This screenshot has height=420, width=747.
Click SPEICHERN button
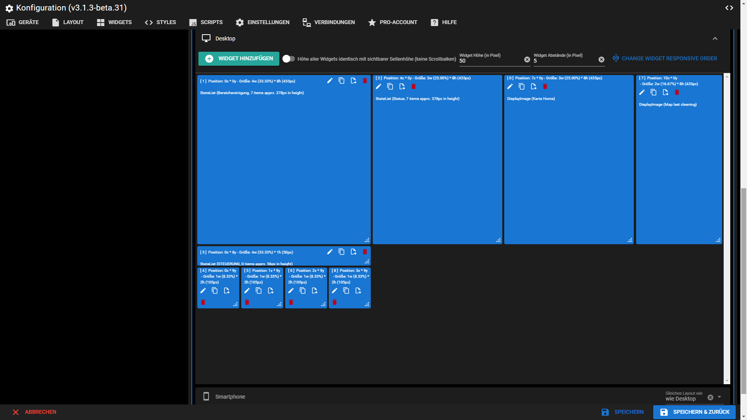click(622, 412)
